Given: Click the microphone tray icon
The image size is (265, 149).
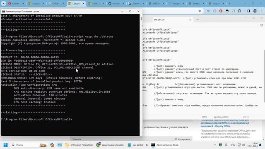Looking at the screenshot, I should 226,145.
